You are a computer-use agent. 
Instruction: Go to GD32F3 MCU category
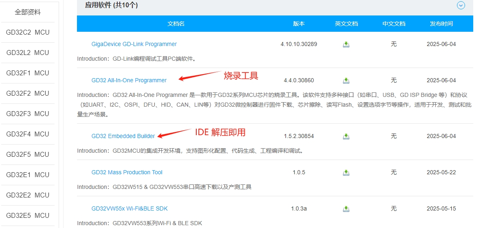tap(28, 114)
